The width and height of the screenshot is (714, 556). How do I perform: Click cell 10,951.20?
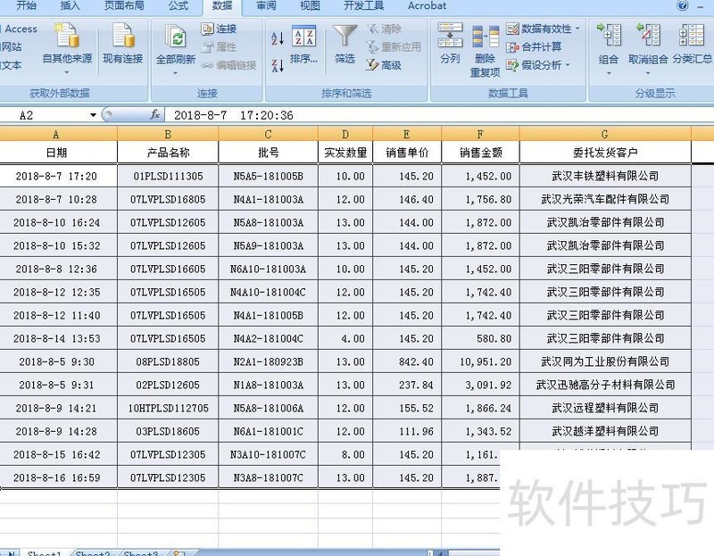(x=480, y=362)
